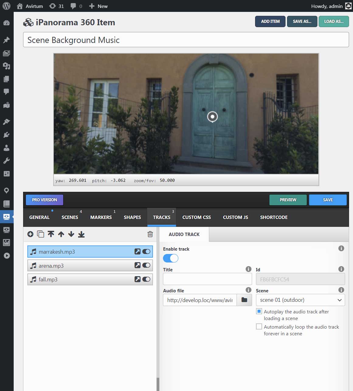This screenshot has height=391, width=353.
Task: Click the PREVIEW button
Action: tap(288, 200)
